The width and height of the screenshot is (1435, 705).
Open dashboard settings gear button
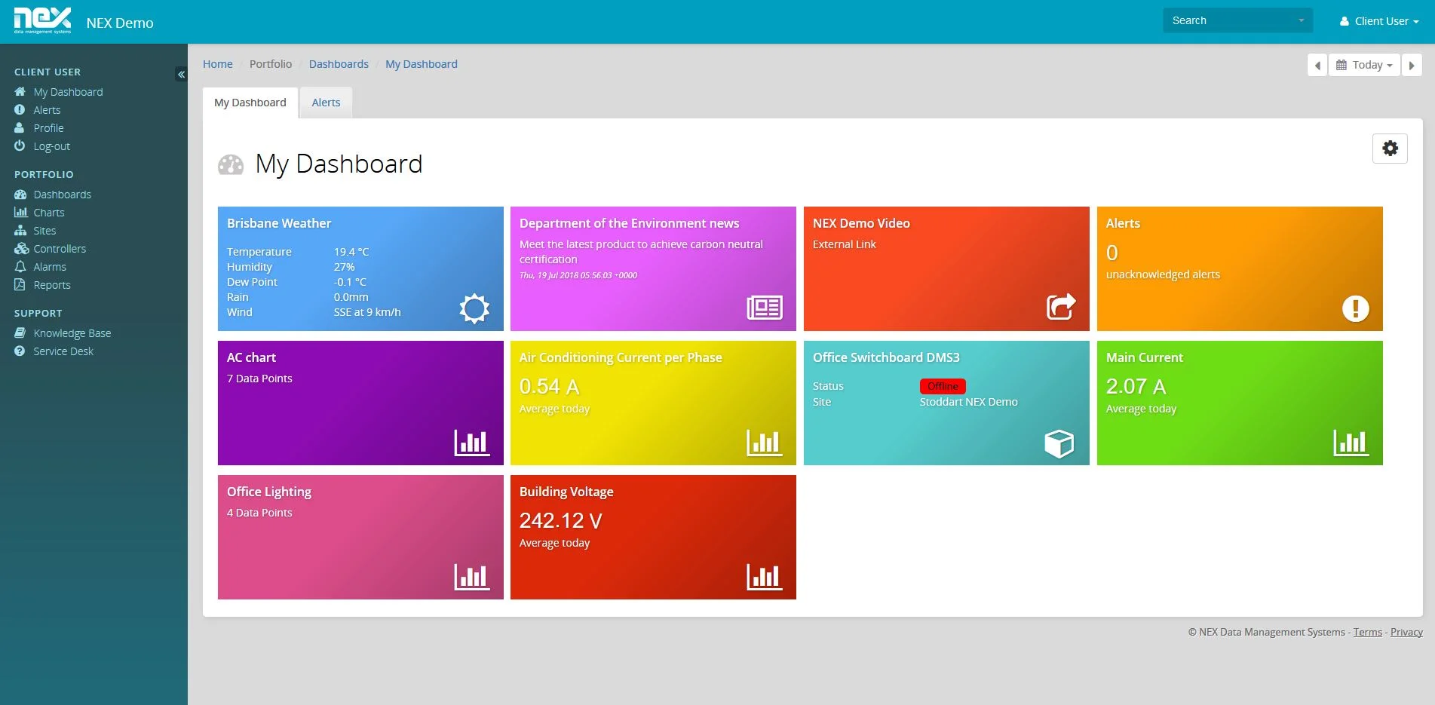pyautogui.click(x=1390, y=149)
